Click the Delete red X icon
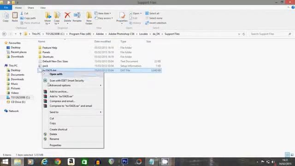295x166 pixels. (67, 15)
